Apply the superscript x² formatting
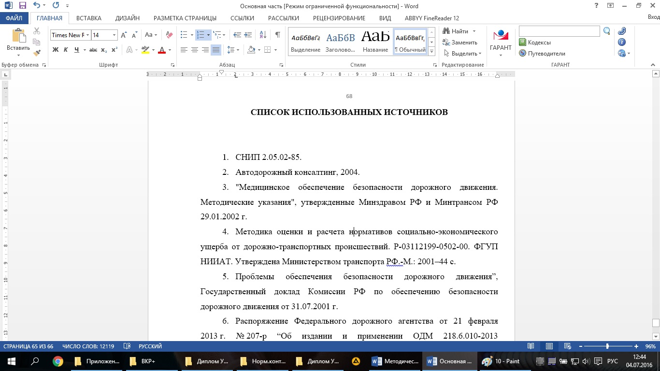Image resolution: width=660 pixels, height=371 pixels. click(x=115, y=50)
